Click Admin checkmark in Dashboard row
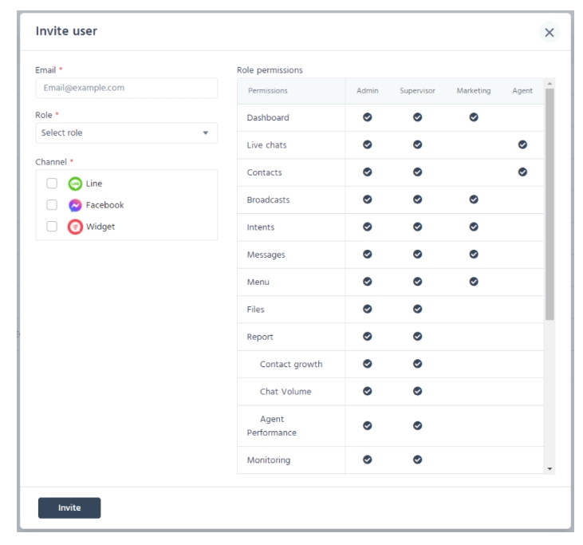The width and height of the screenshot is (583, 545). click(368, 117)
